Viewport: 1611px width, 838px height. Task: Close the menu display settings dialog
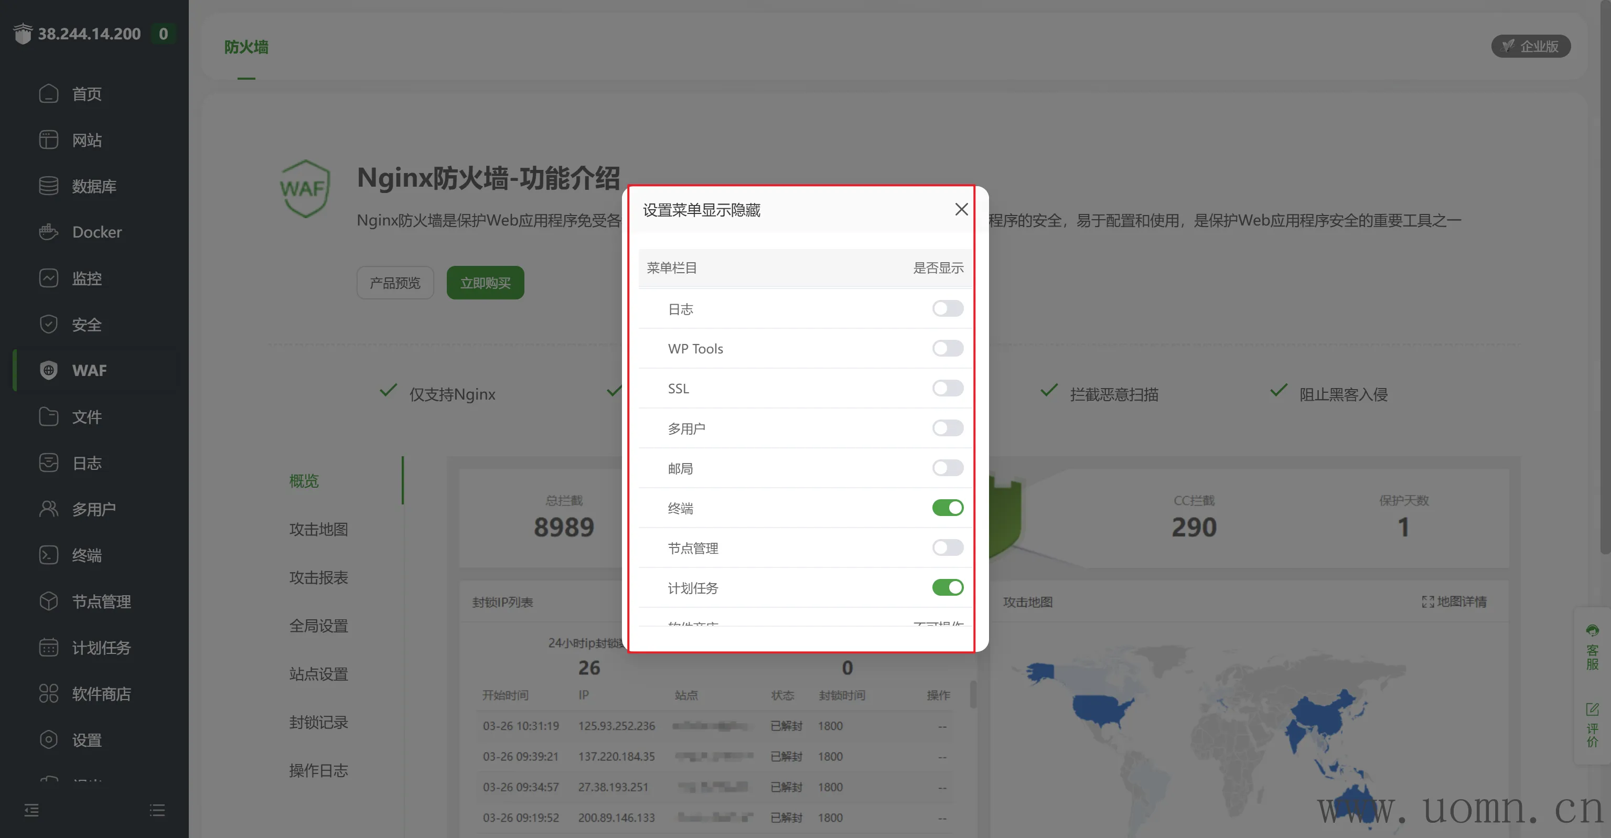tap(961, 210)
